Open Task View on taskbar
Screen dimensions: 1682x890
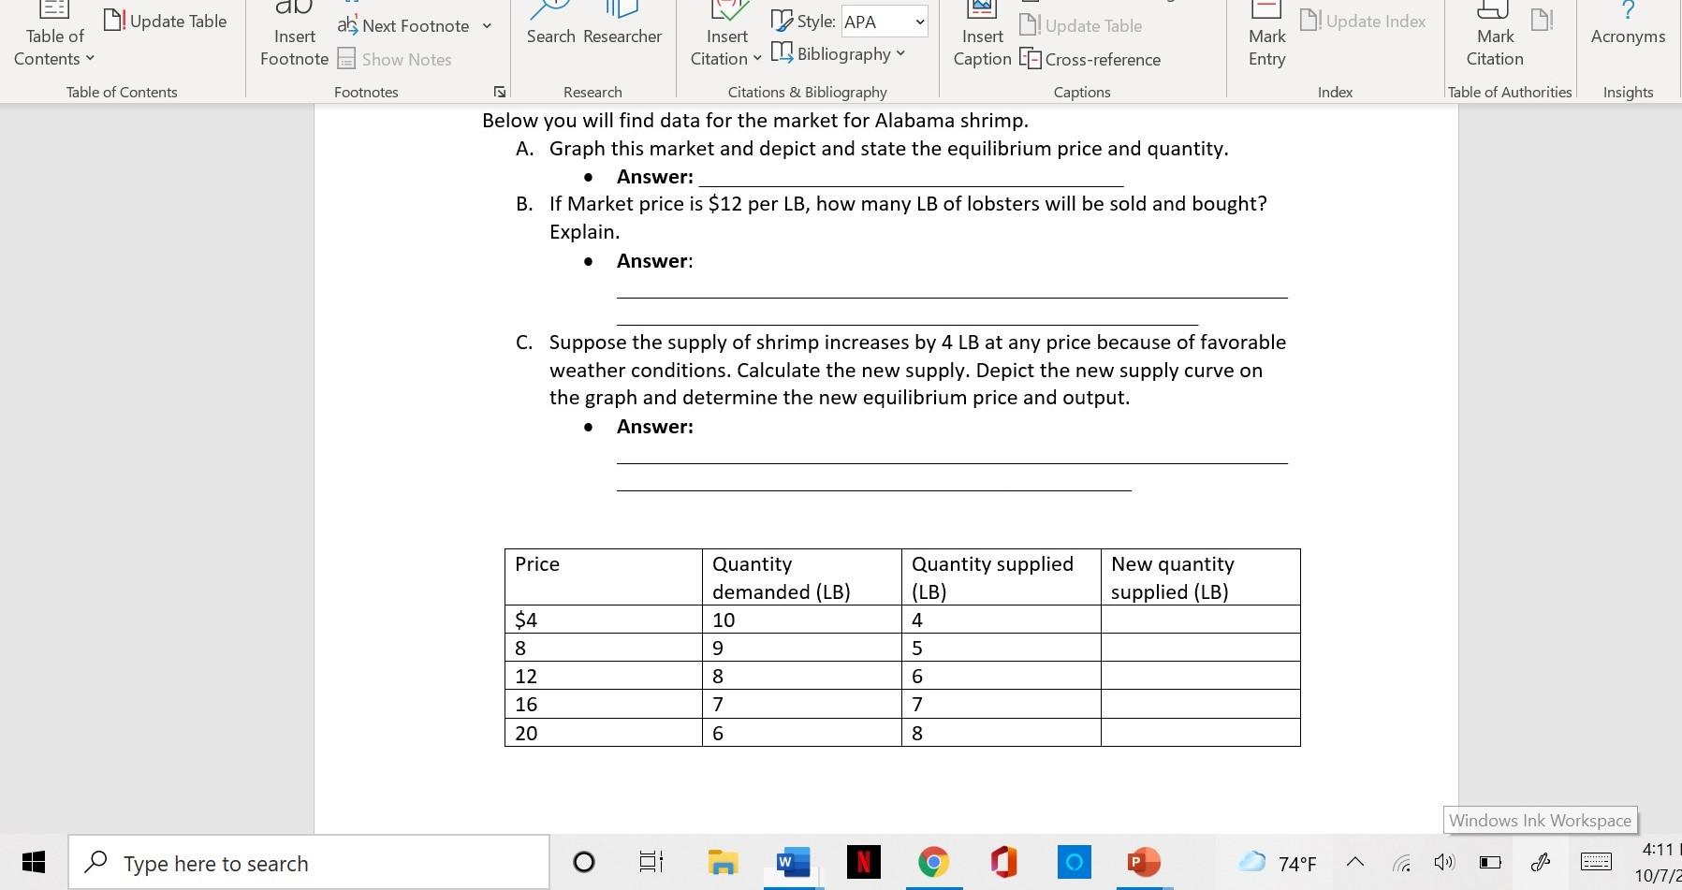click(651, 862)
